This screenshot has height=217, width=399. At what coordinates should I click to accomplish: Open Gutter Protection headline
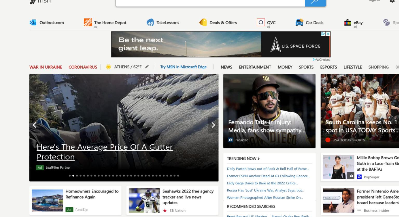tap(105, 152)
